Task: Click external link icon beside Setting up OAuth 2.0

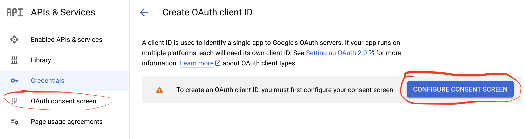Action: click(x=371, y=53)
